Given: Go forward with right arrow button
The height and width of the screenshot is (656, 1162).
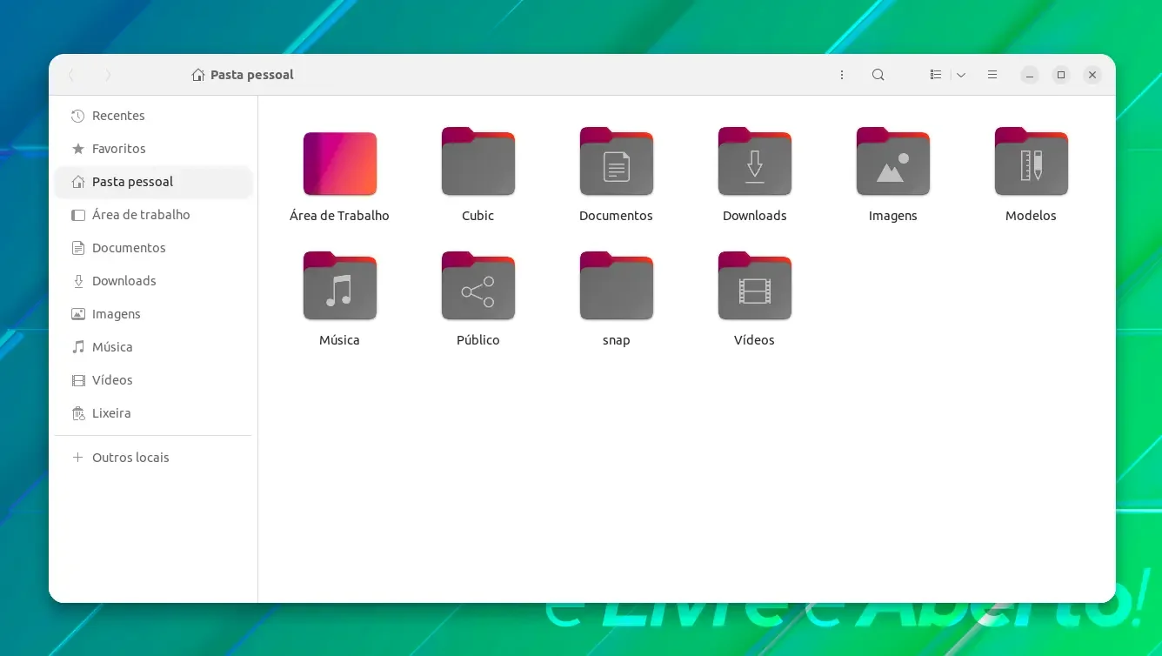Looking at the screenshot, I should click(x=108, y=75).
